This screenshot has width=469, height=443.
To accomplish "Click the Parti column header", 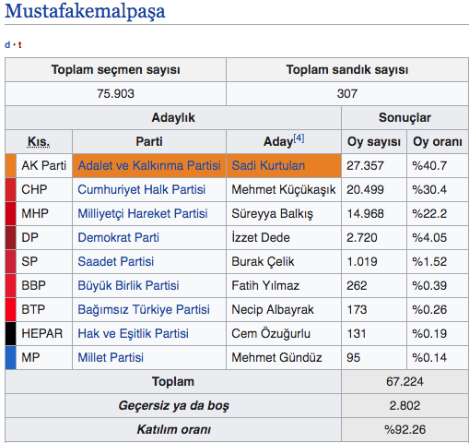I will coord(149,142).
